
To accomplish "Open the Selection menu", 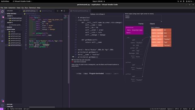I will click(x=12, y=8).
